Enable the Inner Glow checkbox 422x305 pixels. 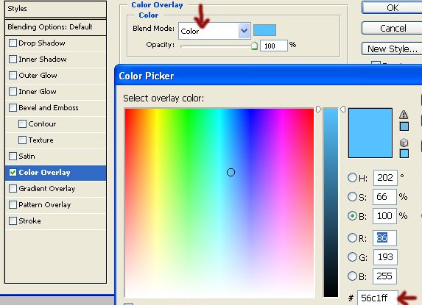pos(13,92)
